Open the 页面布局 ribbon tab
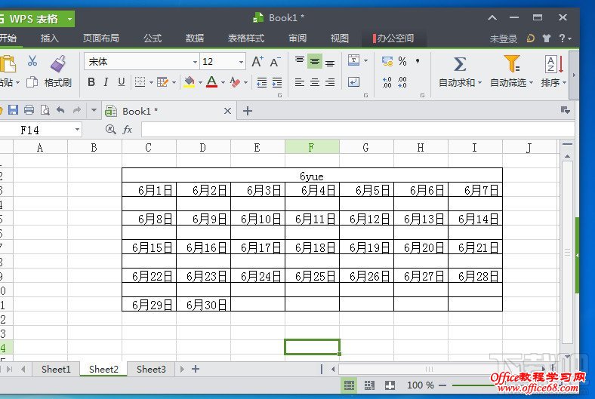The width and height of the screenshot is (595, 399). pos(101,38)
